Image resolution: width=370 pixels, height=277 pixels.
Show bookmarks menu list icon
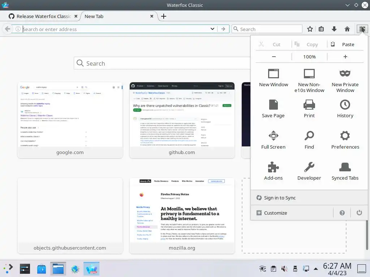(321, 29)
